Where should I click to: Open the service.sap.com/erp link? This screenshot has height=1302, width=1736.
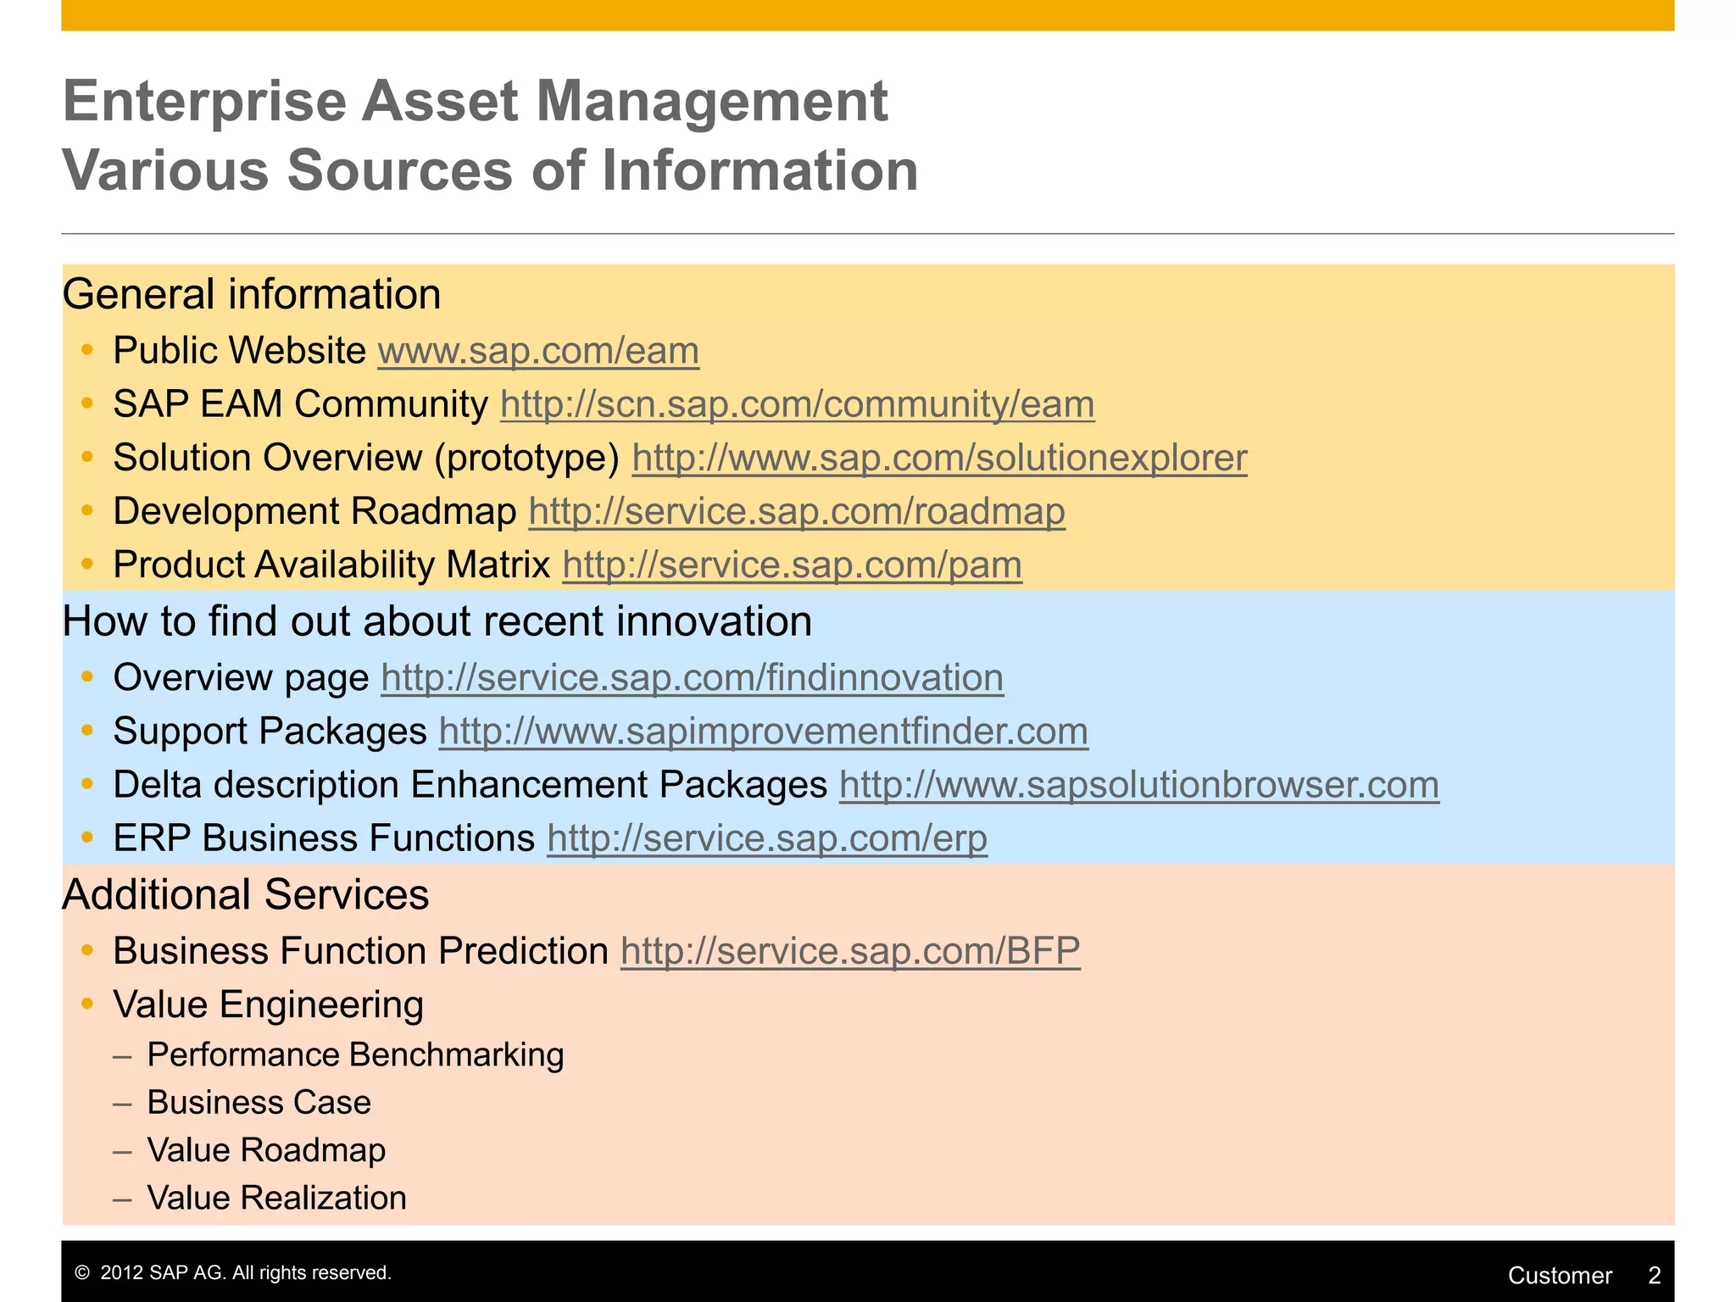point(767,837)
